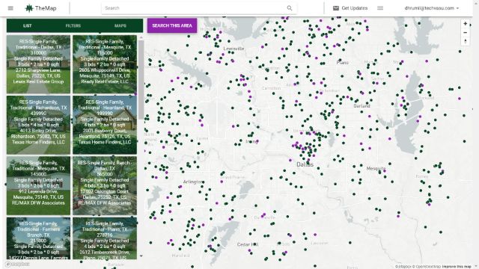Open listing at 2612 Timbercreek Drive Plano
Screen dimensions: 479x269
click(x=105, y=238)
